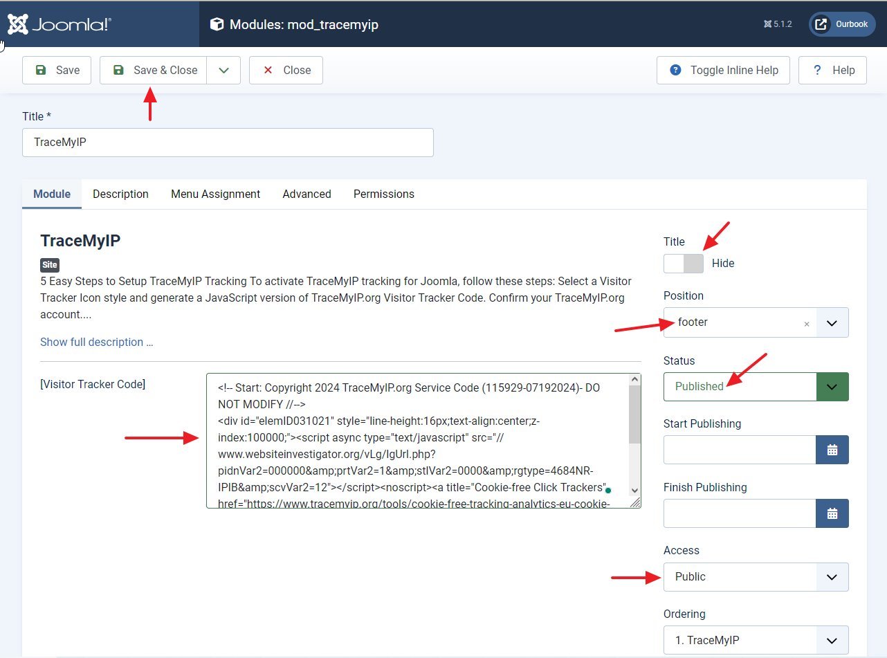
Task: Click the Save button
Action: [57, 70]
